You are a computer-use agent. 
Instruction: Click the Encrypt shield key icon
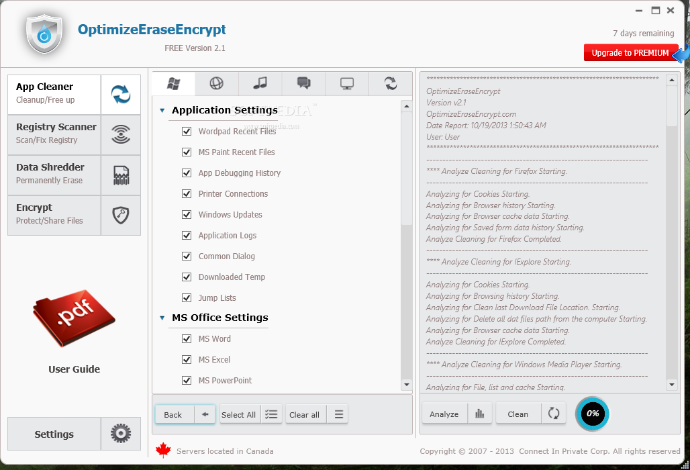pos(121,216)
